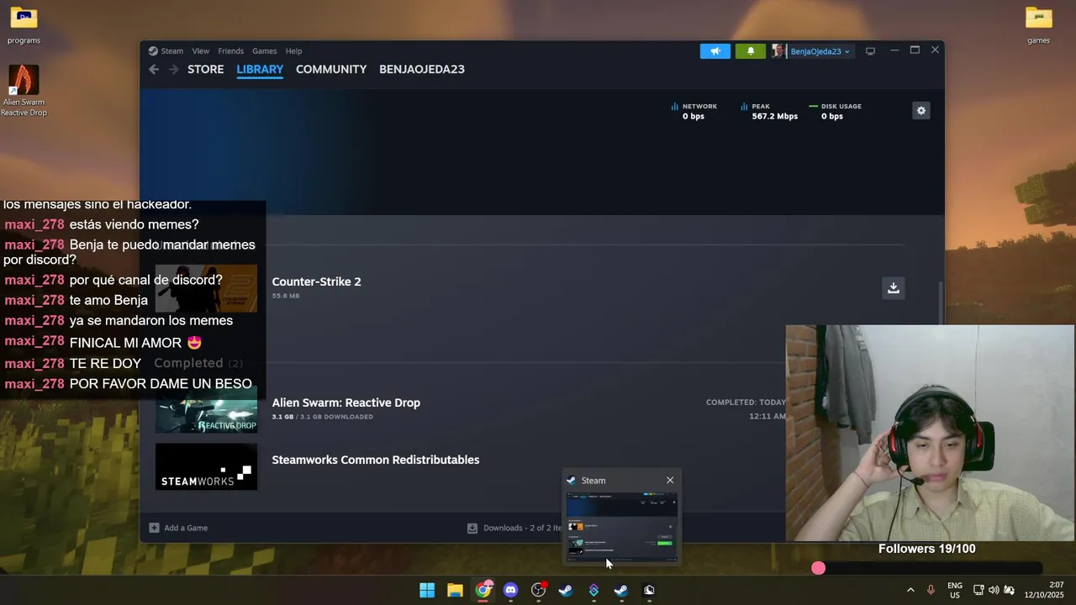
Task: Click the microphone tray icon
Action: (x=931, y=590)
